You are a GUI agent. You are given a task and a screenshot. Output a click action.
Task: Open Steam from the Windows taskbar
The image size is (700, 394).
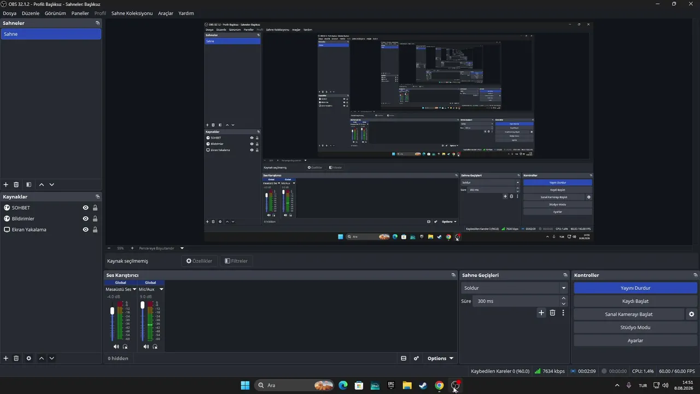(423, 385)
